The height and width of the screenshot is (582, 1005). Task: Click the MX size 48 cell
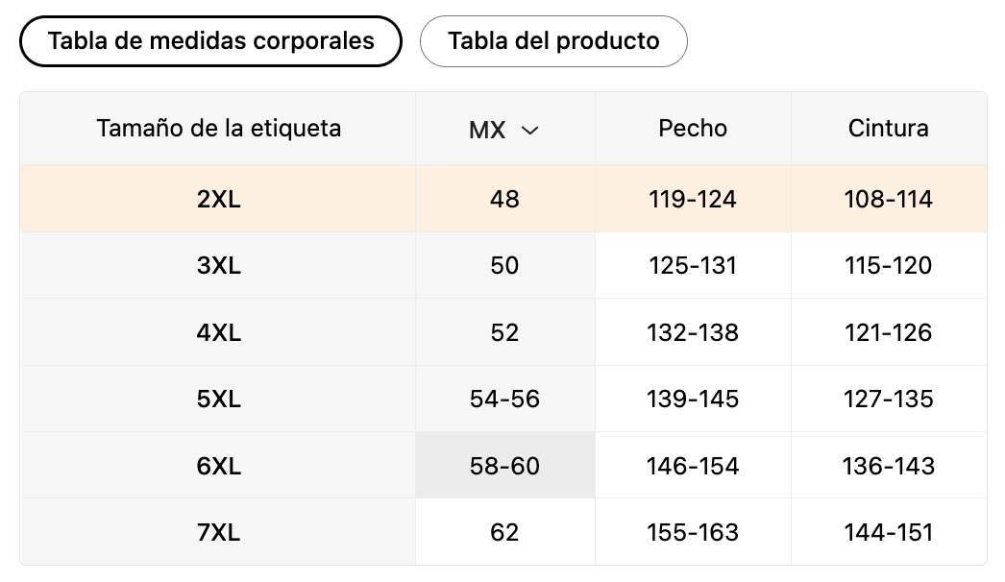(505, 199)
